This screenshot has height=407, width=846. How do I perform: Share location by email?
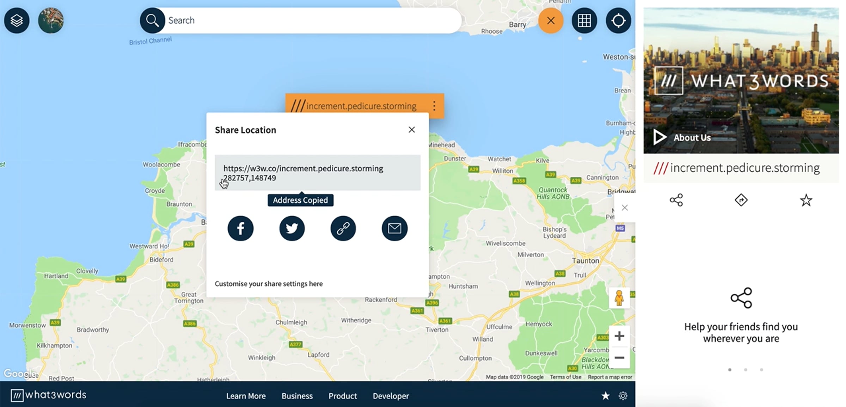click(394, 228)
